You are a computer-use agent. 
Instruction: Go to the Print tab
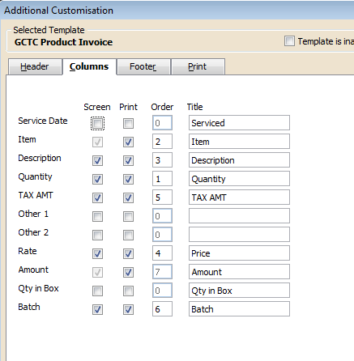tap(198, 66)
